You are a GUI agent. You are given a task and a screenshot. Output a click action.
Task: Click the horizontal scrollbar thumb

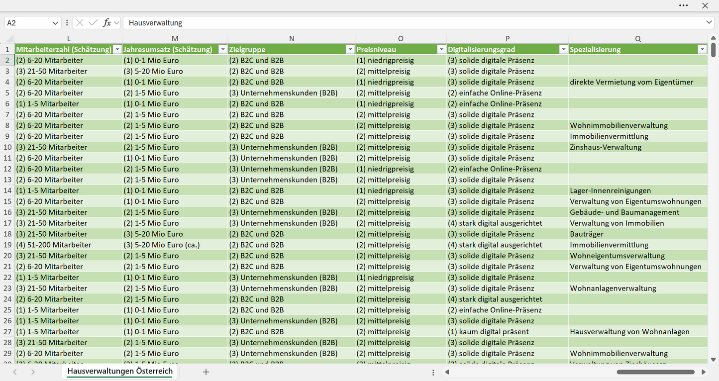[x=656, y=372]
